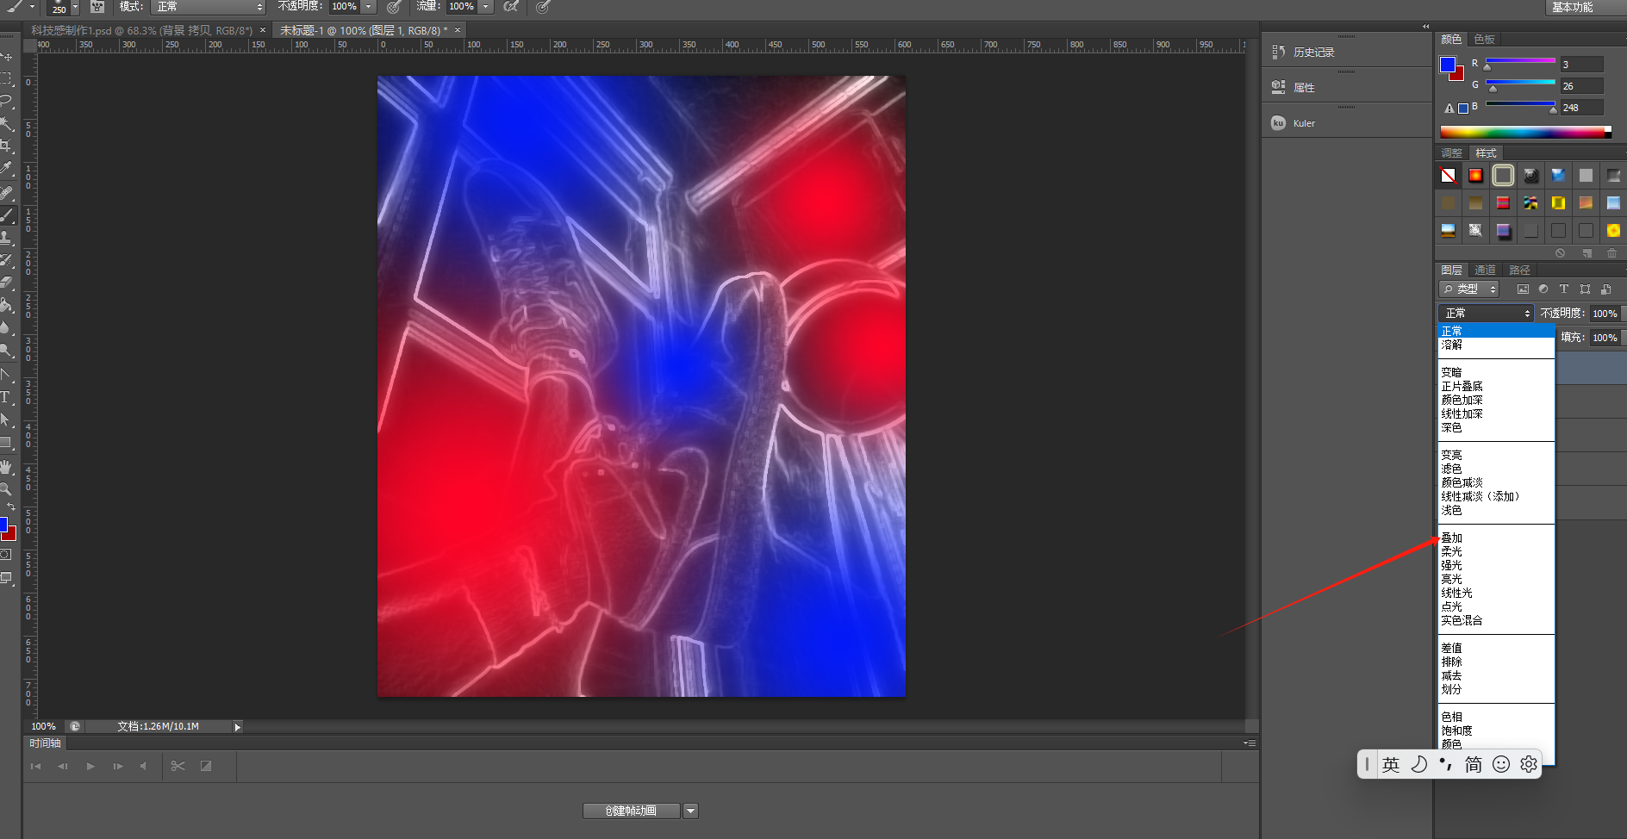This screenshot has height=839, width=1627.
Task: Select the Eraser tool
Action: [x=7, y=283]
